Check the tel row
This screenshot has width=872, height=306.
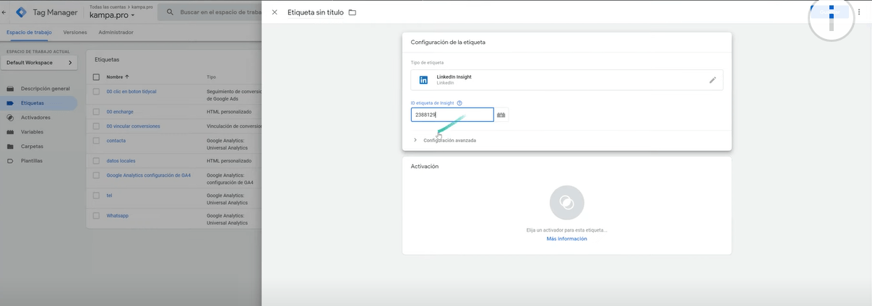96,196
